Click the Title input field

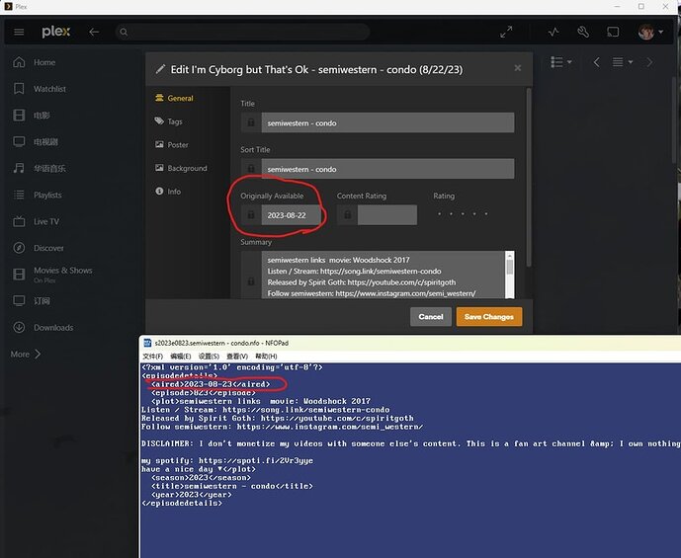click(387, 122)
